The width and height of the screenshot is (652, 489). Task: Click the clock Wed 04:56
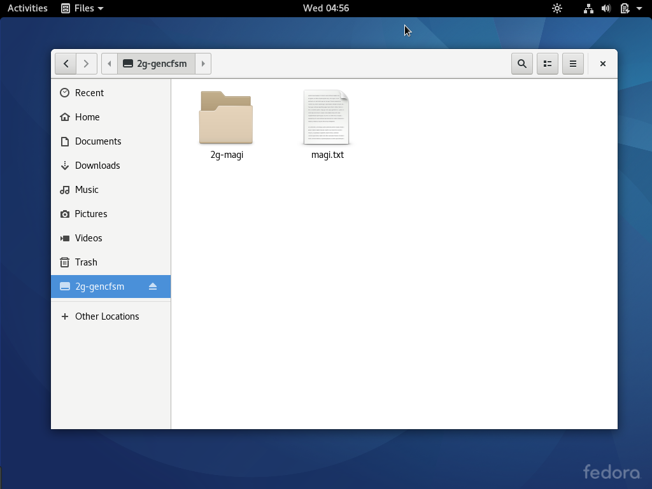coord(326,8)
